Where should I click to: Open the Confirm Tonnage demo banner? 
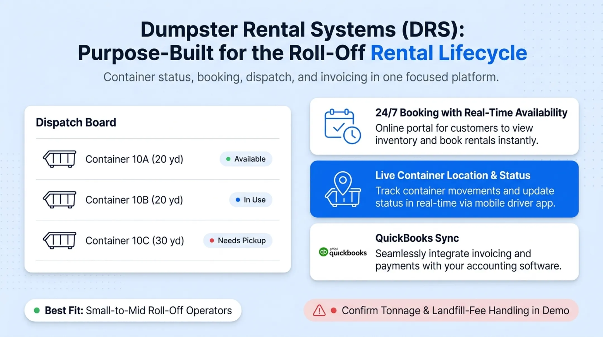coord(441,310)
